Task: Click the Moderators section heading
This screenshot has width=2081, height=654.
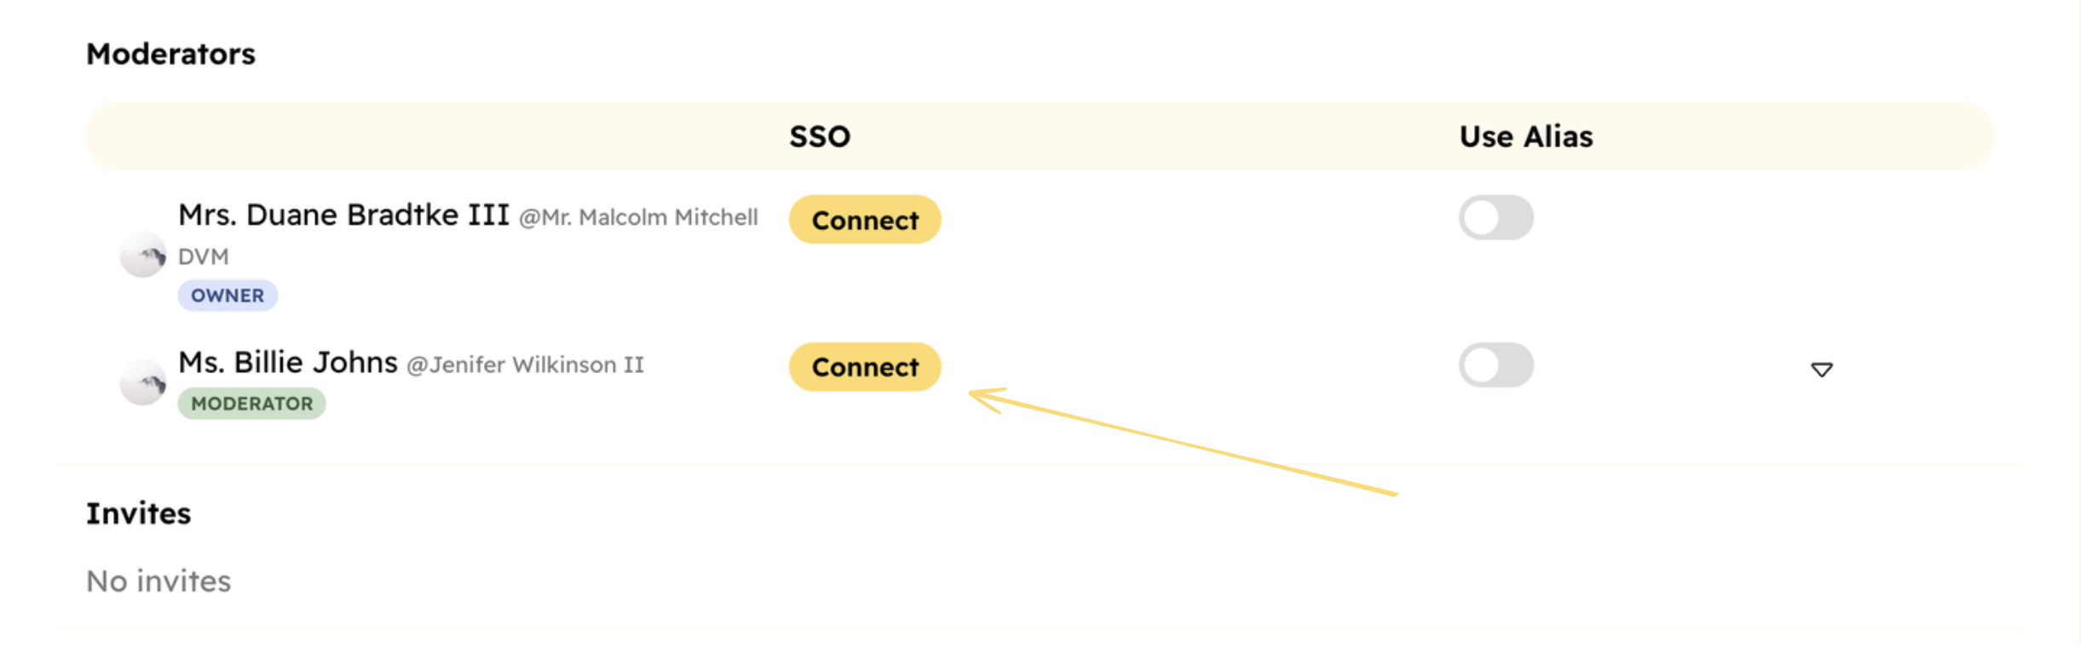Action: coord(171,53)
